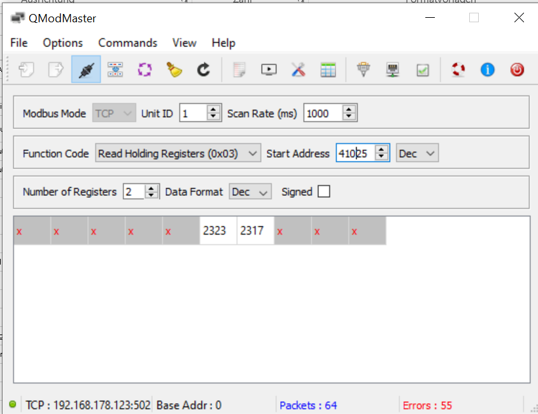Click the green table Headers icon

pos(328,70)
